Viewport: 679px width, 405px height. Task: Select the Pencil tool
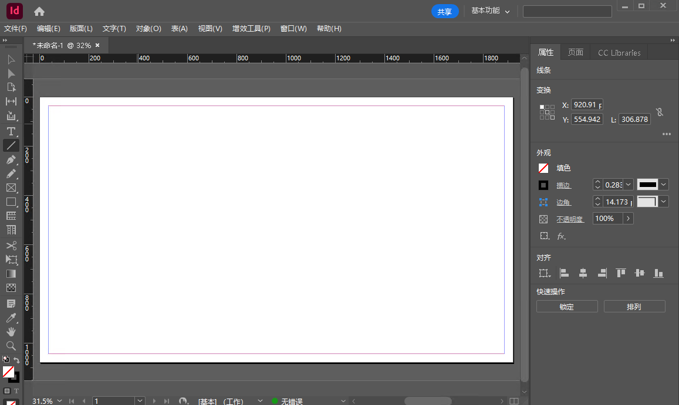click(x=11, y=174)
